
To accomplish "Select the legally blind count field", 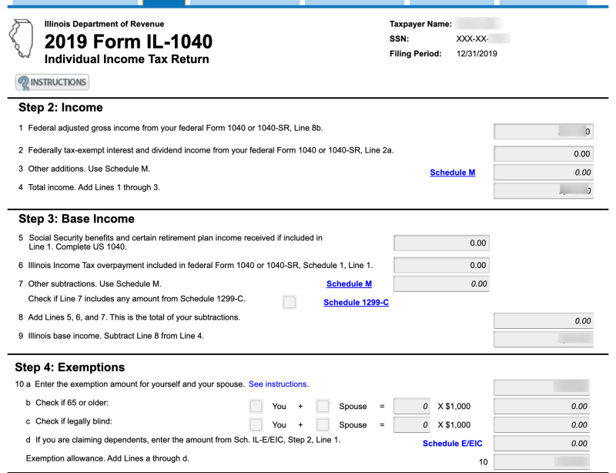I will point(412,424).
